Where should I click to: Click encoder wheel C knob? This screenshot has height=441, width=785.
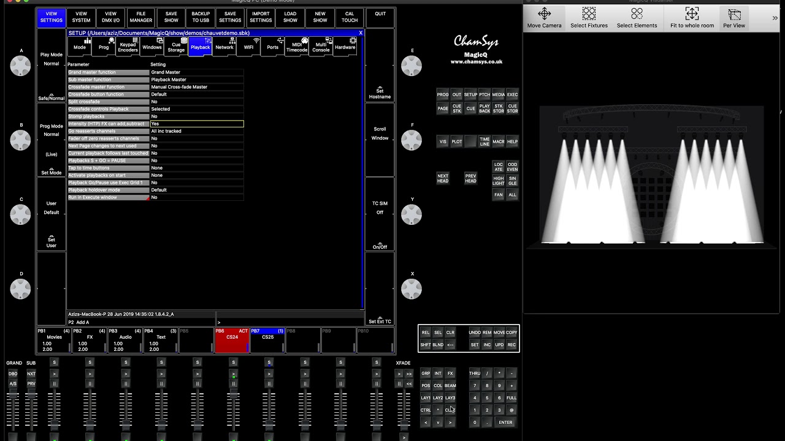click(21, 214)
